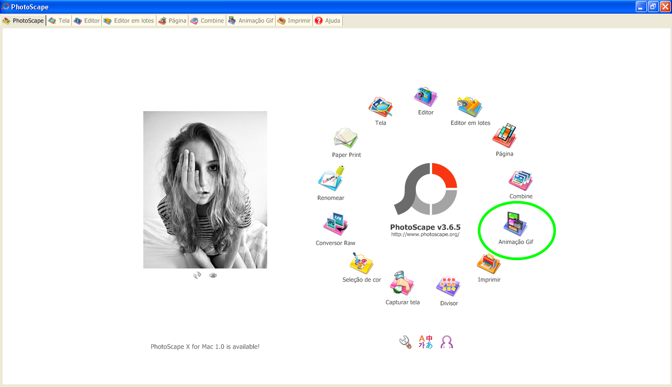Open the circled Animação Gif tool
This screenshot has width=672, height=387.
click(x=516, y=224)
